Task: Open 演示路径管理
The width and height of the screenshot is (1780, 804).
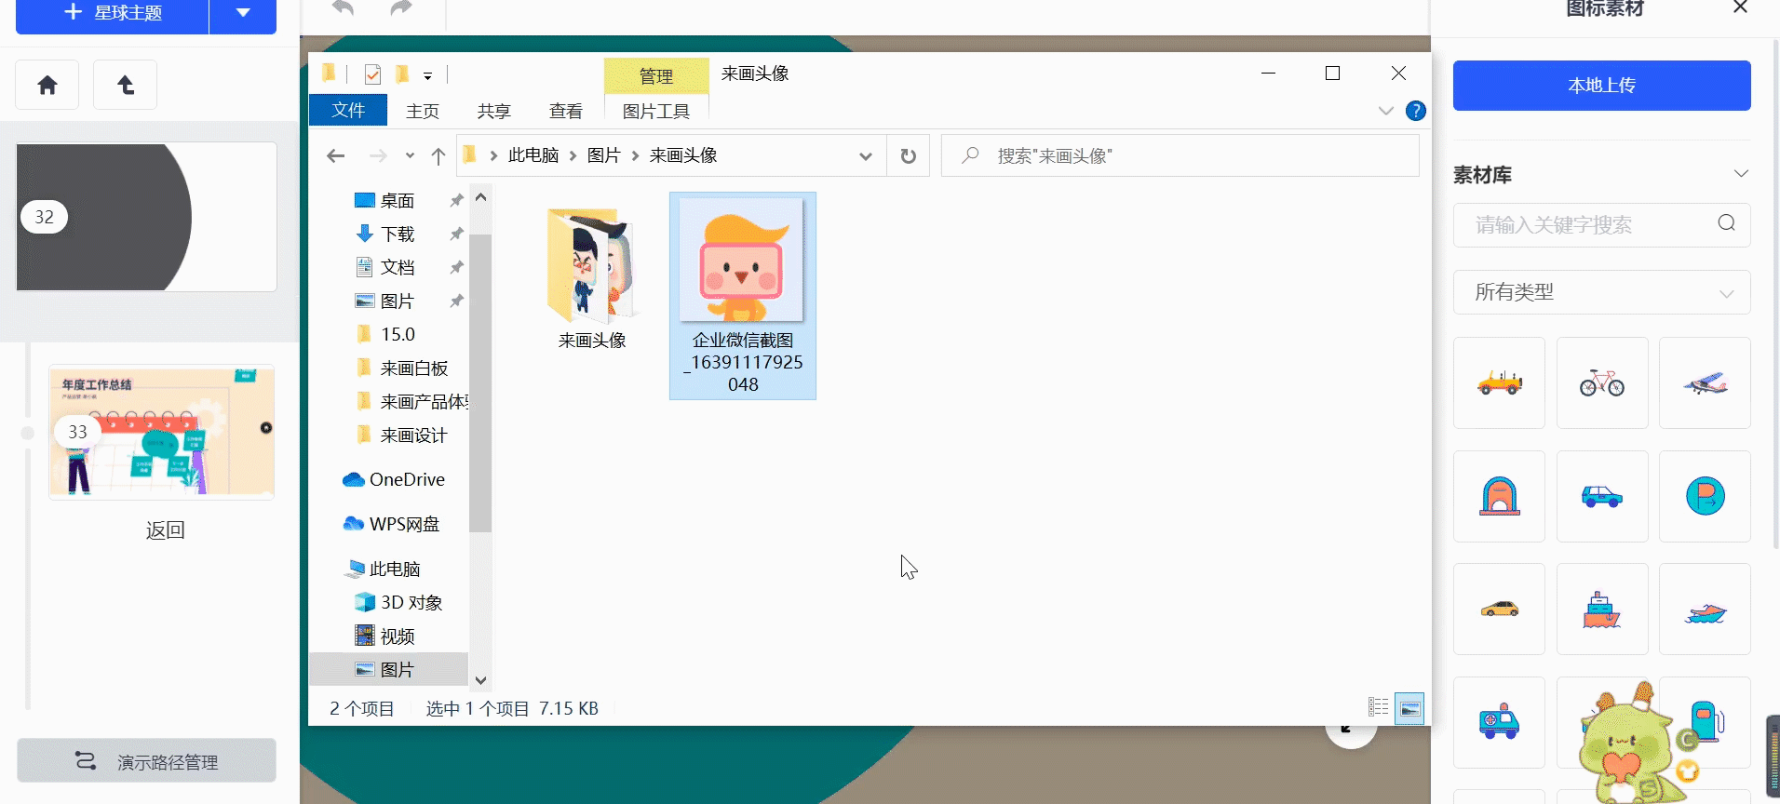Action: point(146,761)
